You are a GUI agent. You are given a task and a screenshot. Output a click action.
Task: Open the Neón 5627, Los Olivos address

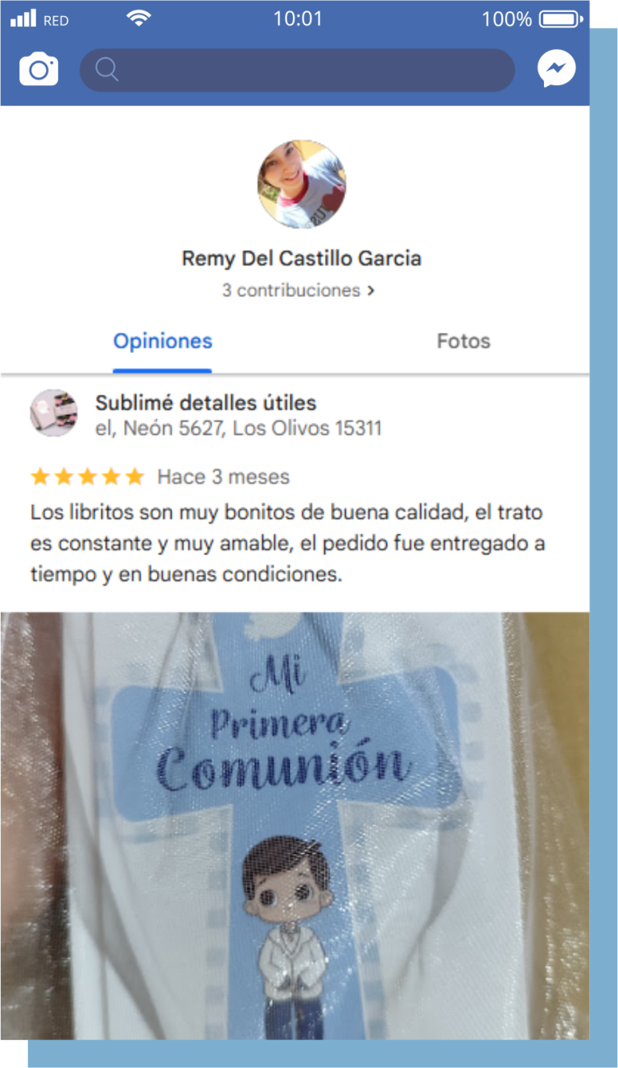pos(238,429)
